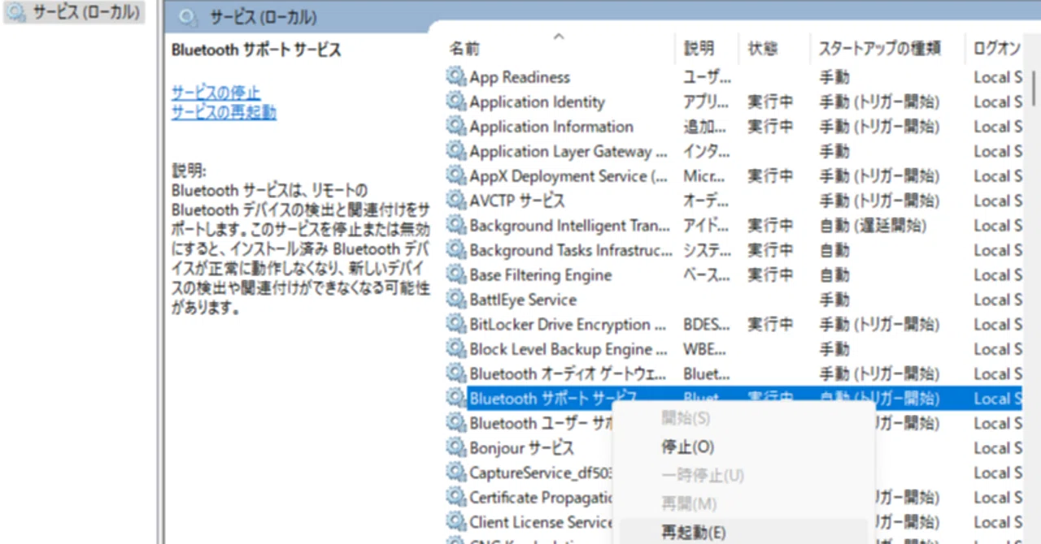Choose 再起動(E) in the context menu
The height and width of the screenshot is (544, 1041).
point(693,533)
